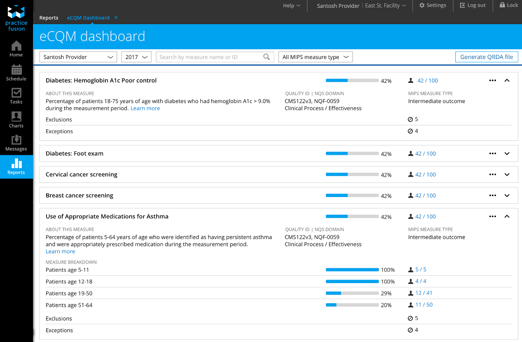This screenshot has height=342, width=522.
Task: Select the Reports icon in the sidebar
Action: (16, 166)
